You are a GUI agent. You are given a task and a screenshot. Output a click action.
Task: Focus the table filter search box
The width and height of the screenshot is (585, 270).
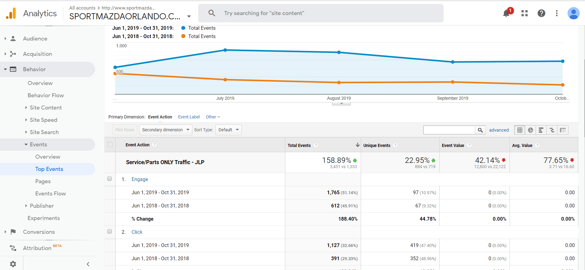click(449, 130)
